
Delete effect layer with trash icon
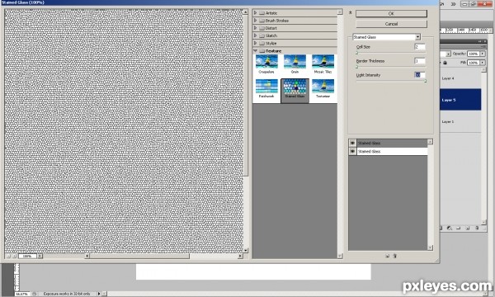click(x=394, y=256)
